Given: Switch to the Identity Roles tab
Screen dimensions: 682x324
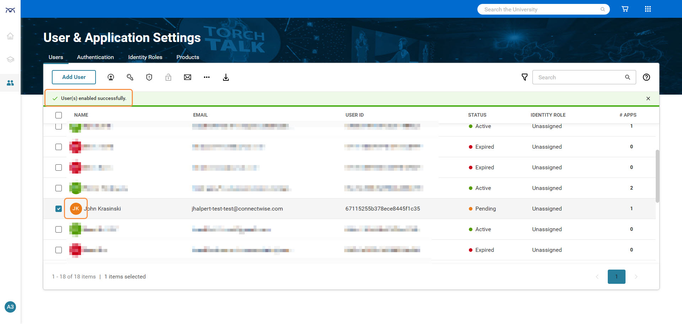Looking at the screenshot, I should tap(145, 57).
